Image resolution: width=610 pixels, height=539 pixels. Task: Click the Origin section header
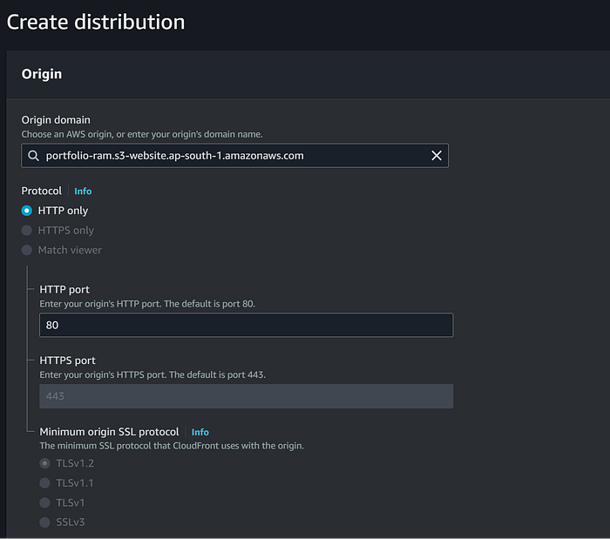42,74
